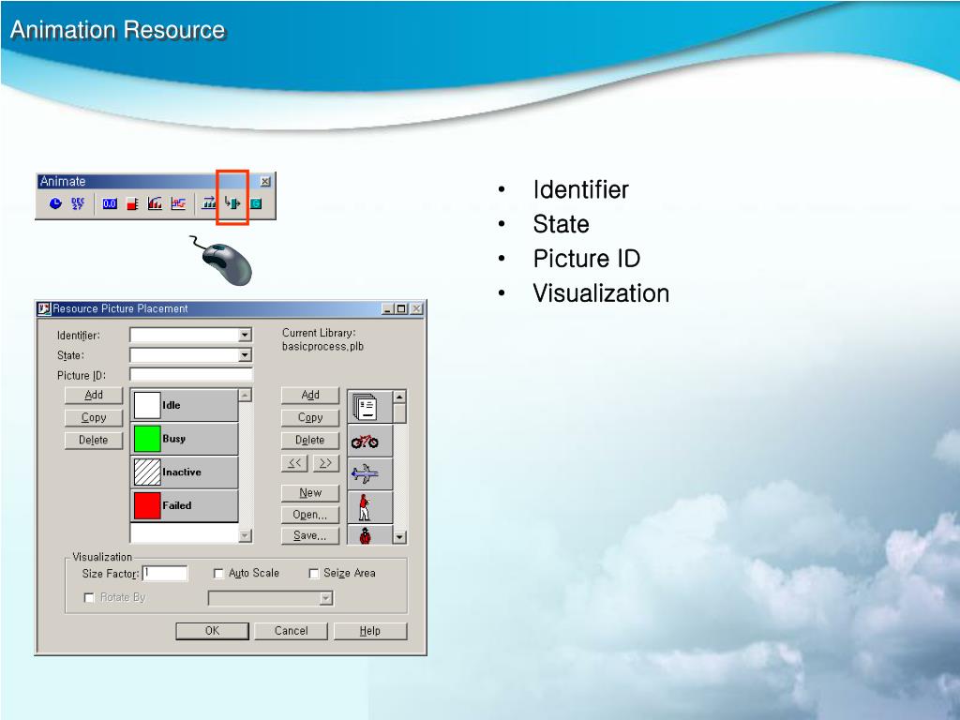This screenshot has height=720, width=960.
Task: Click the << transfer button
Action: [x=294, y=463]
